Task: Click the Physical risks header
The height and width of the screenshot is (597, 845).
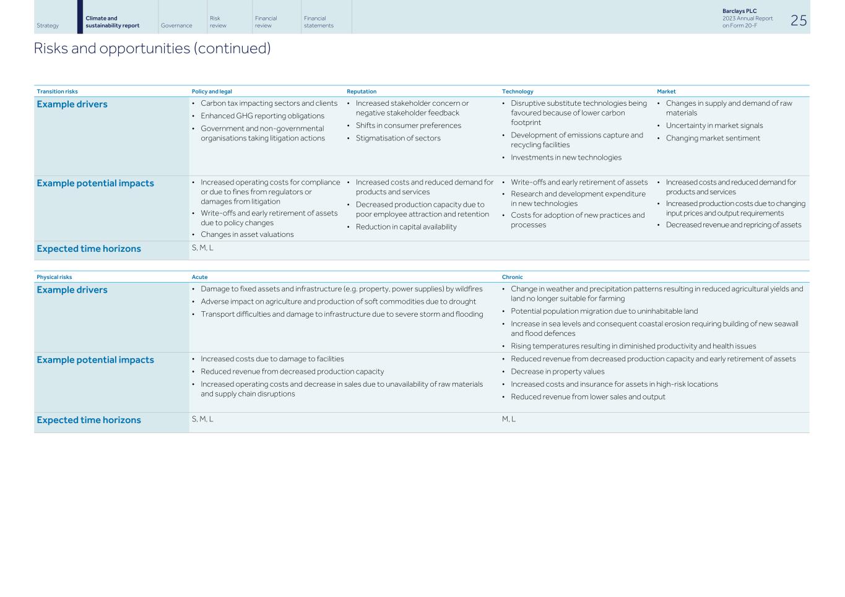Action: tap(54, 277)
